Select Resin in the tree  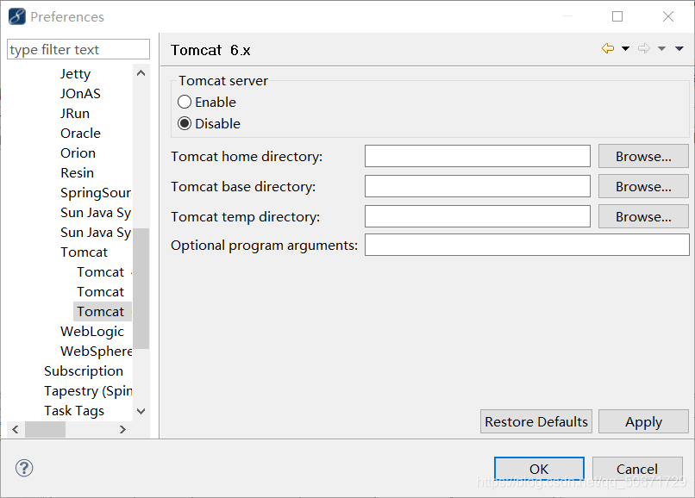(x=77, y=173)
